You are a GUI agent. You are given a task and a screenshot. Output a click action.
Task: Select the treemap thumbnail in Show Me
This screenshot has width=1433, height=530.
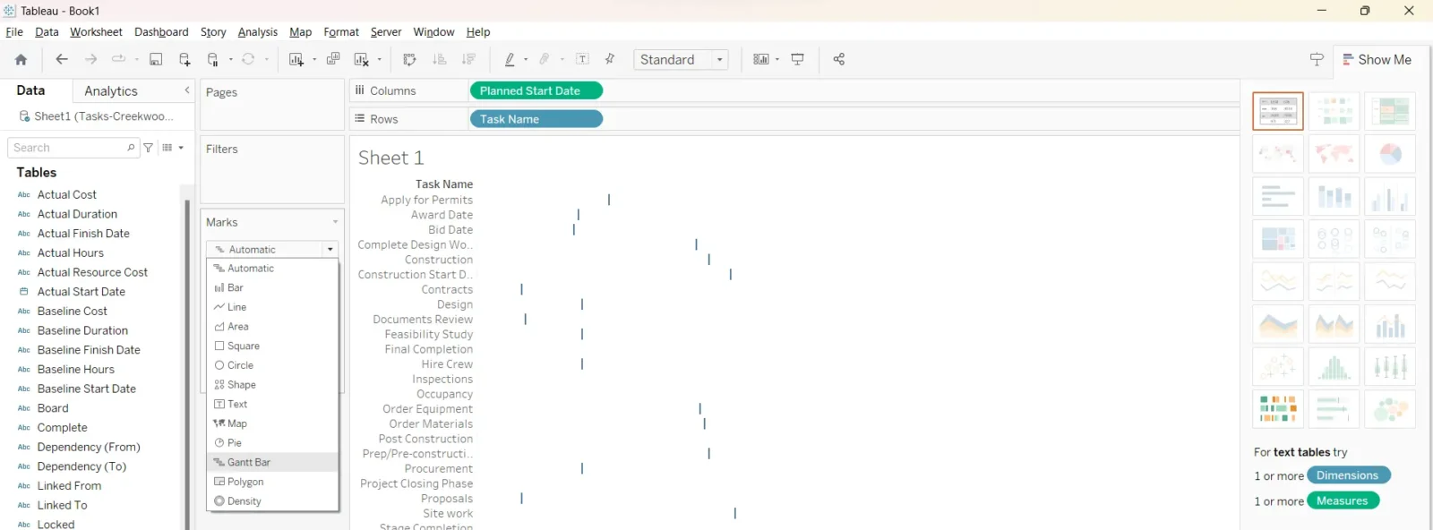click(x=1278, y=239)
